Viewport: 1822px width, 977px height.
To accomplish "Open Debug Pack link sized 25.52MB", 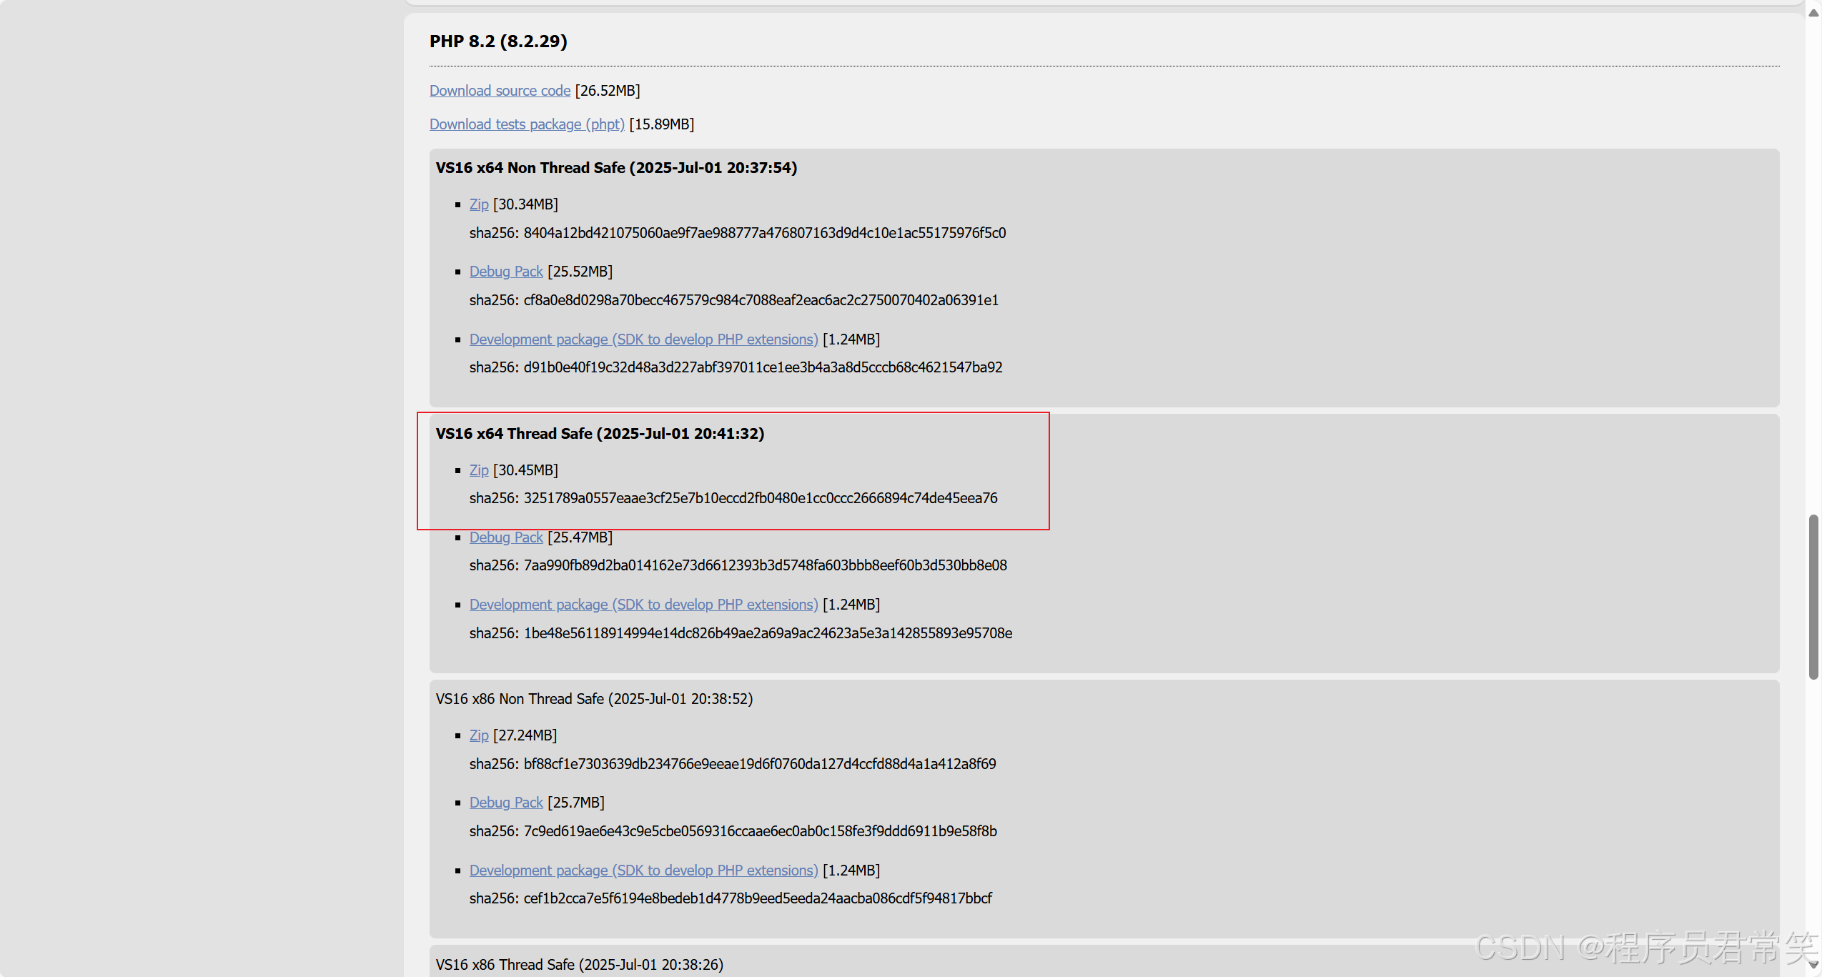I will (506, 272).
